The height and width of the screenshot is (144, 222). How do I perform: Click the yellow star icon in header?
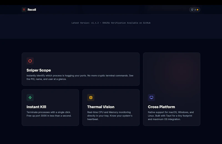(x=198, y=10)
